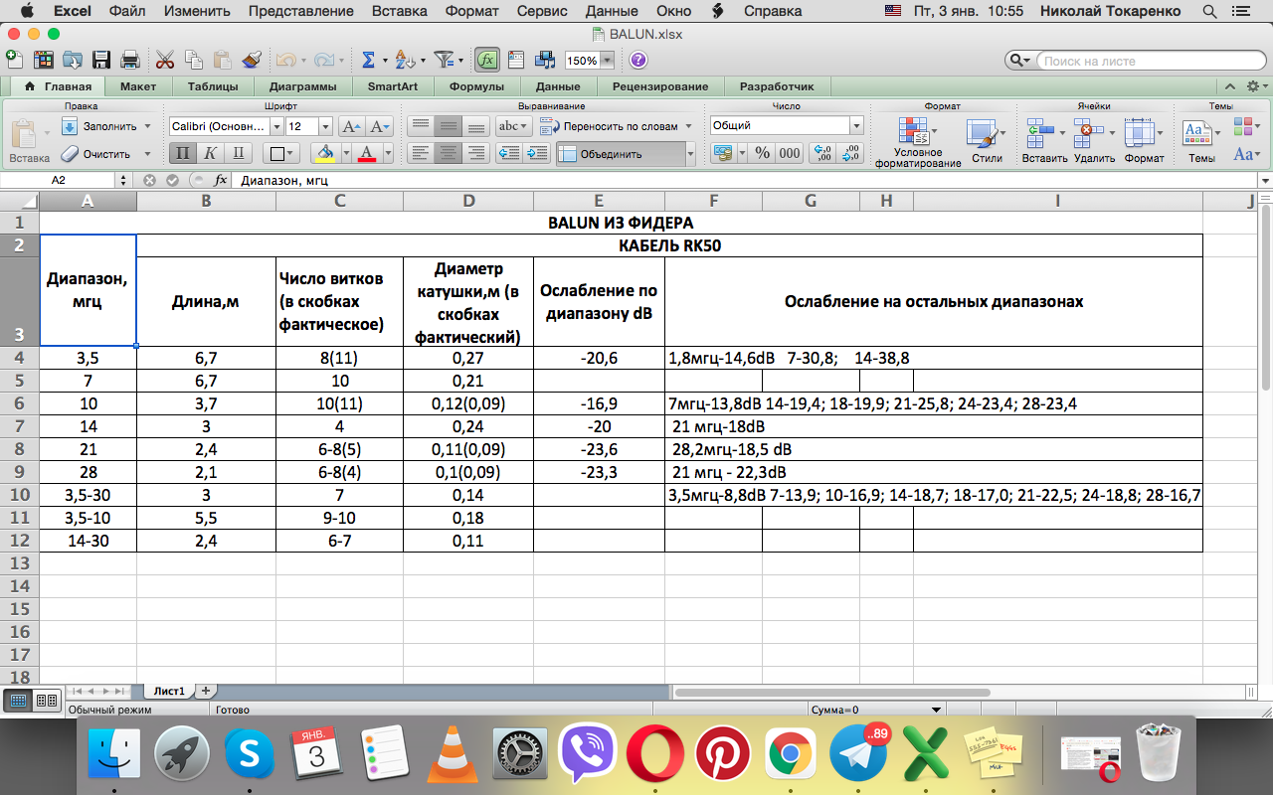The width and height of the screenshot is (1273, 795).
Task: Apply percent style to selected cell
Action: pos(762,153)
